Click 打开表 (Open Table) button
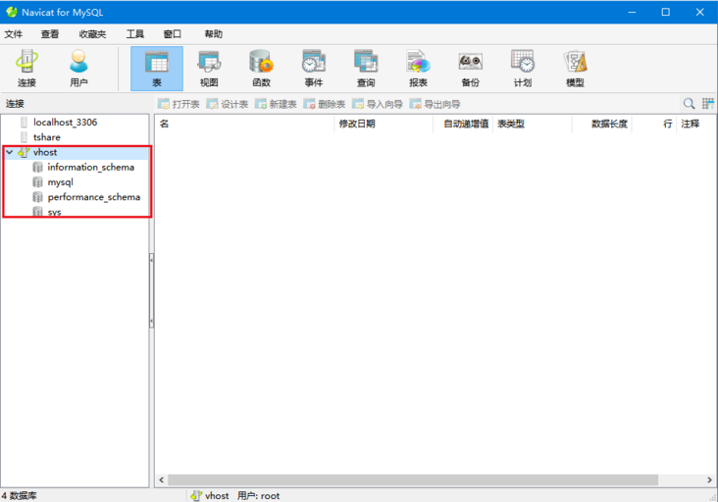The width and height of the screenshot is (718, 502). click(179, 104)
